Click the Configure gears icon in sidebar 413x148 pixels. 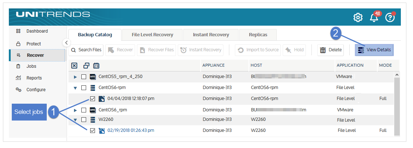click(x=18, y=90)
